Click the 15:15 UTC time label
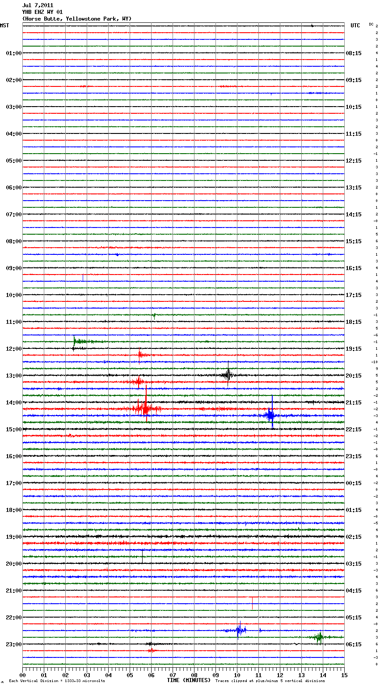The height and width of the screenshot is (687, 380). click(354, 241)
